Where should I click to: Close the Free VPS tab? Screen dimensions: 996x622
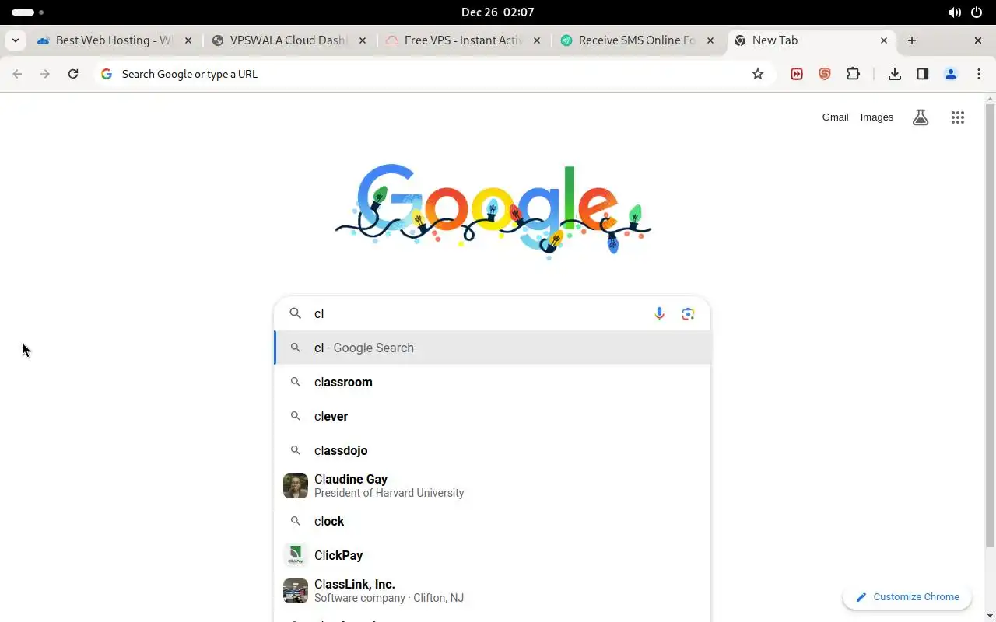pyautogui.click(x=537, y=40)
